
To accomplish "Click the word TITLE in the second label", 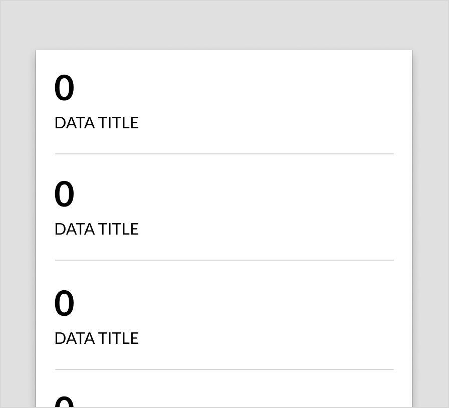I will point(118,229).
